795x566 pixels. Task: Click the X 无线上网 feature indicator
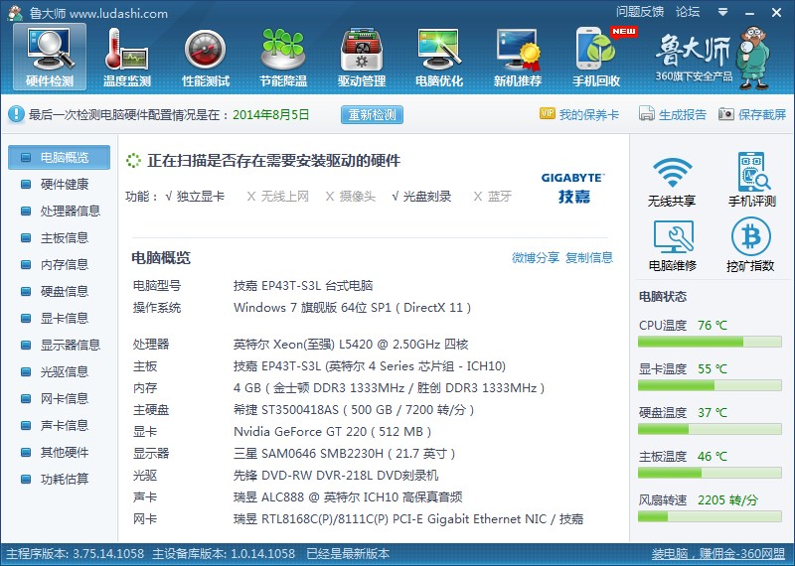[277, 197]
